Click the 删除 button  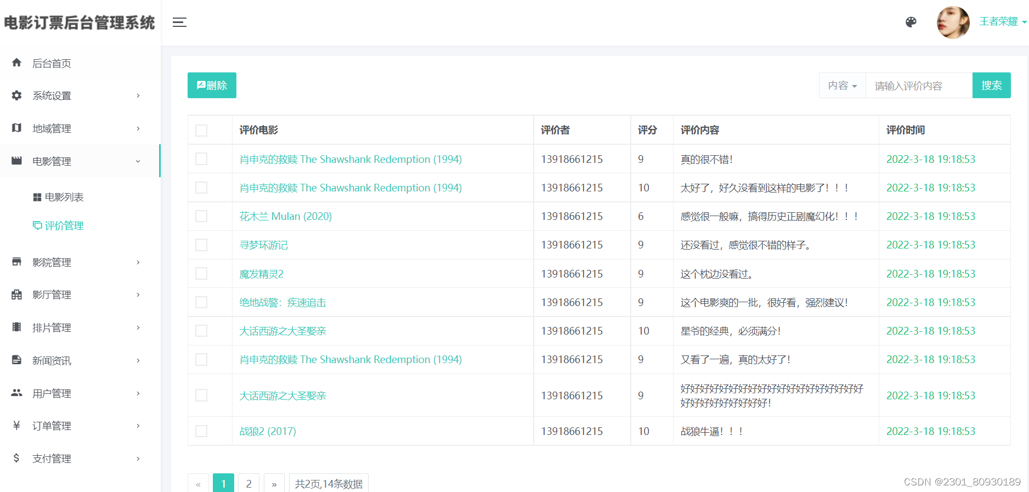(212, 86)
